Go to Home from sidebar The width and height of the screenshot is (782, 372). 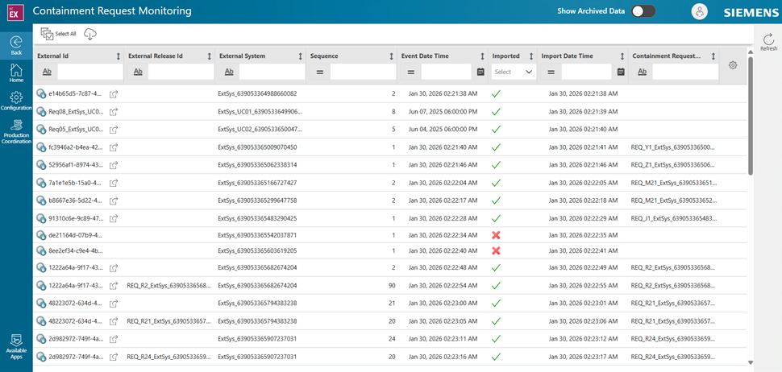click(16, 72)
